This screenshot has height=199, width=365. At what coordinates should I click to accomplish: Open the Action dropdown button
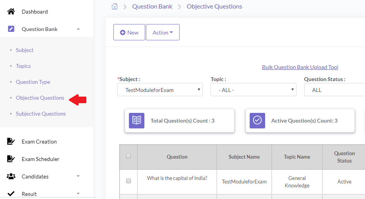tap(163, 32)
